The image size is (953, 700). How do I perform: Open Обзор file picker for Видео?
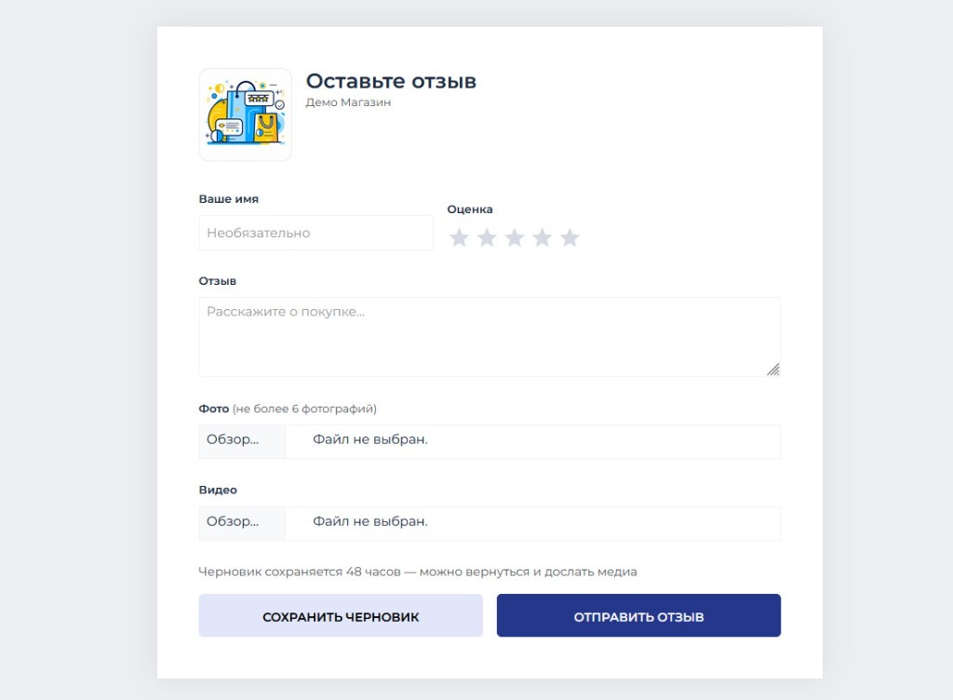[x=242, y=523]
